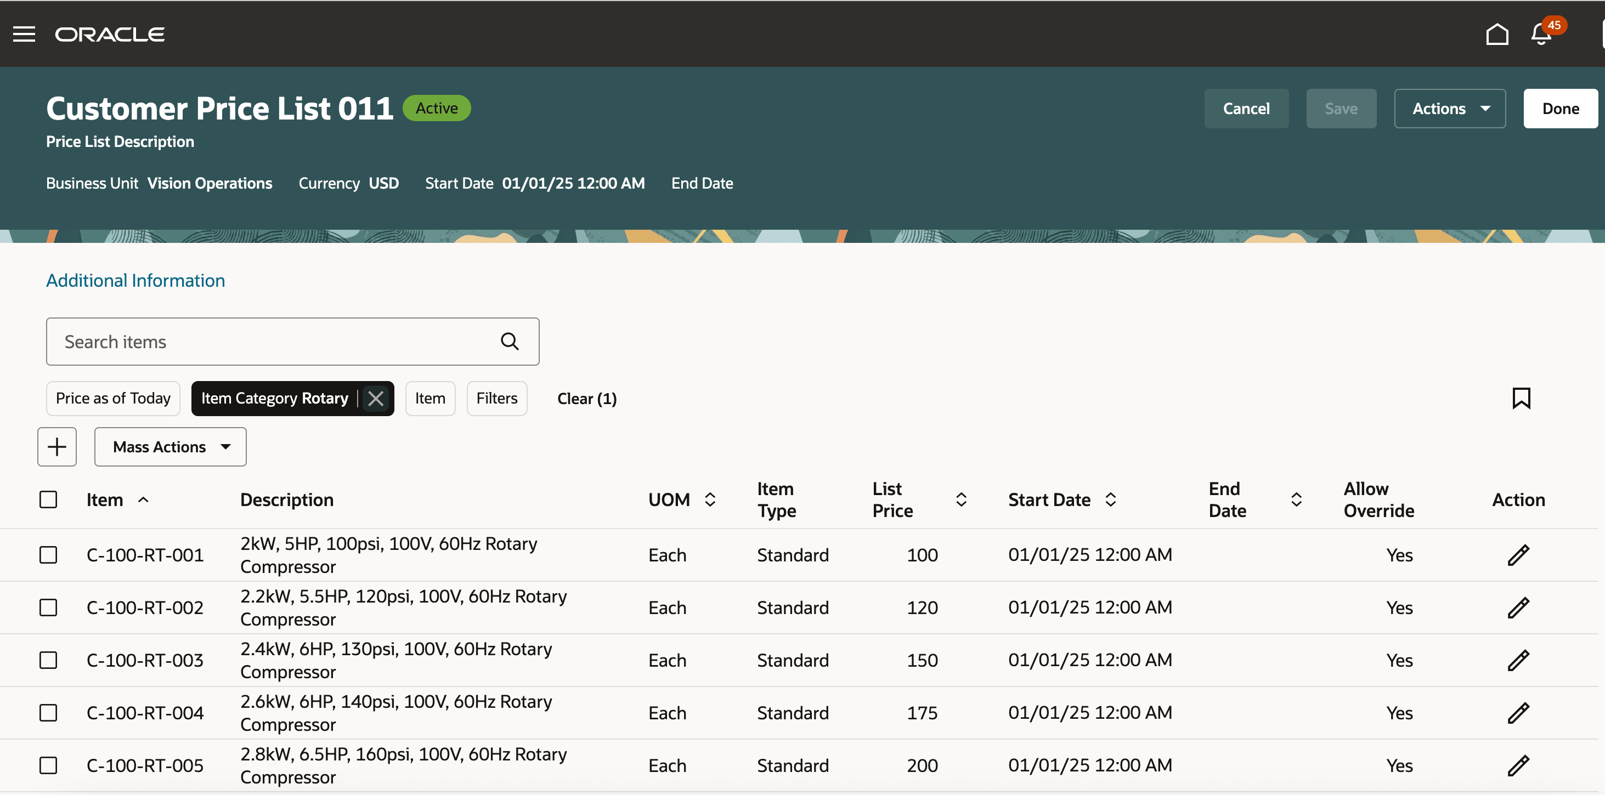The height and width of the screenshot is (795, 1605).
Task: Focus the Search items field
Action: (274, 341)
